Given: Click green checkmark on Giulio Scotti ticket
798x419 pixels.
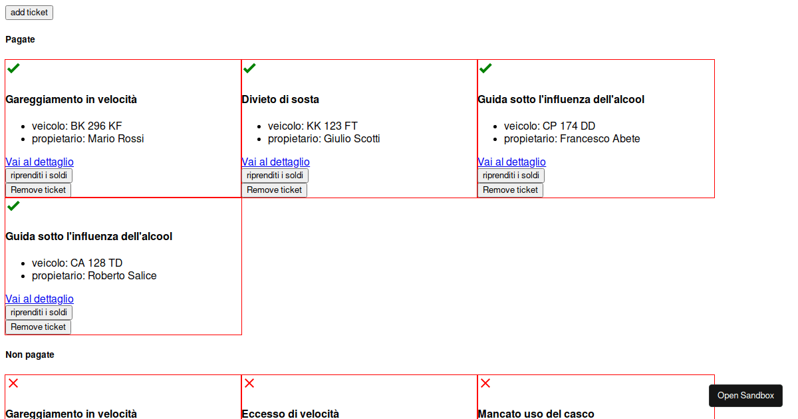Looking at the screenshot, I should (249, 68).
